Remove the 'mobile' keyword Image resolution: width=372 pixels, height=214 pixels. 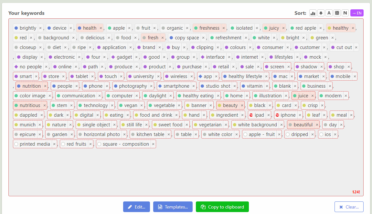coord(355,77)
